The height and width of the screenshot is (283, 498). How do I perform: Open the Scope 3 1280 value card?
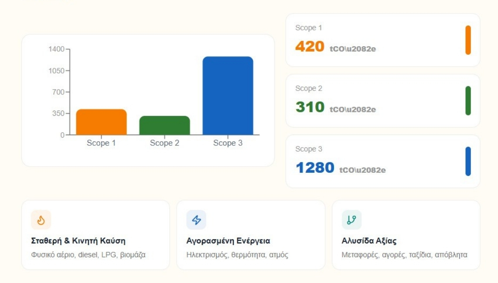click(383, 161)
